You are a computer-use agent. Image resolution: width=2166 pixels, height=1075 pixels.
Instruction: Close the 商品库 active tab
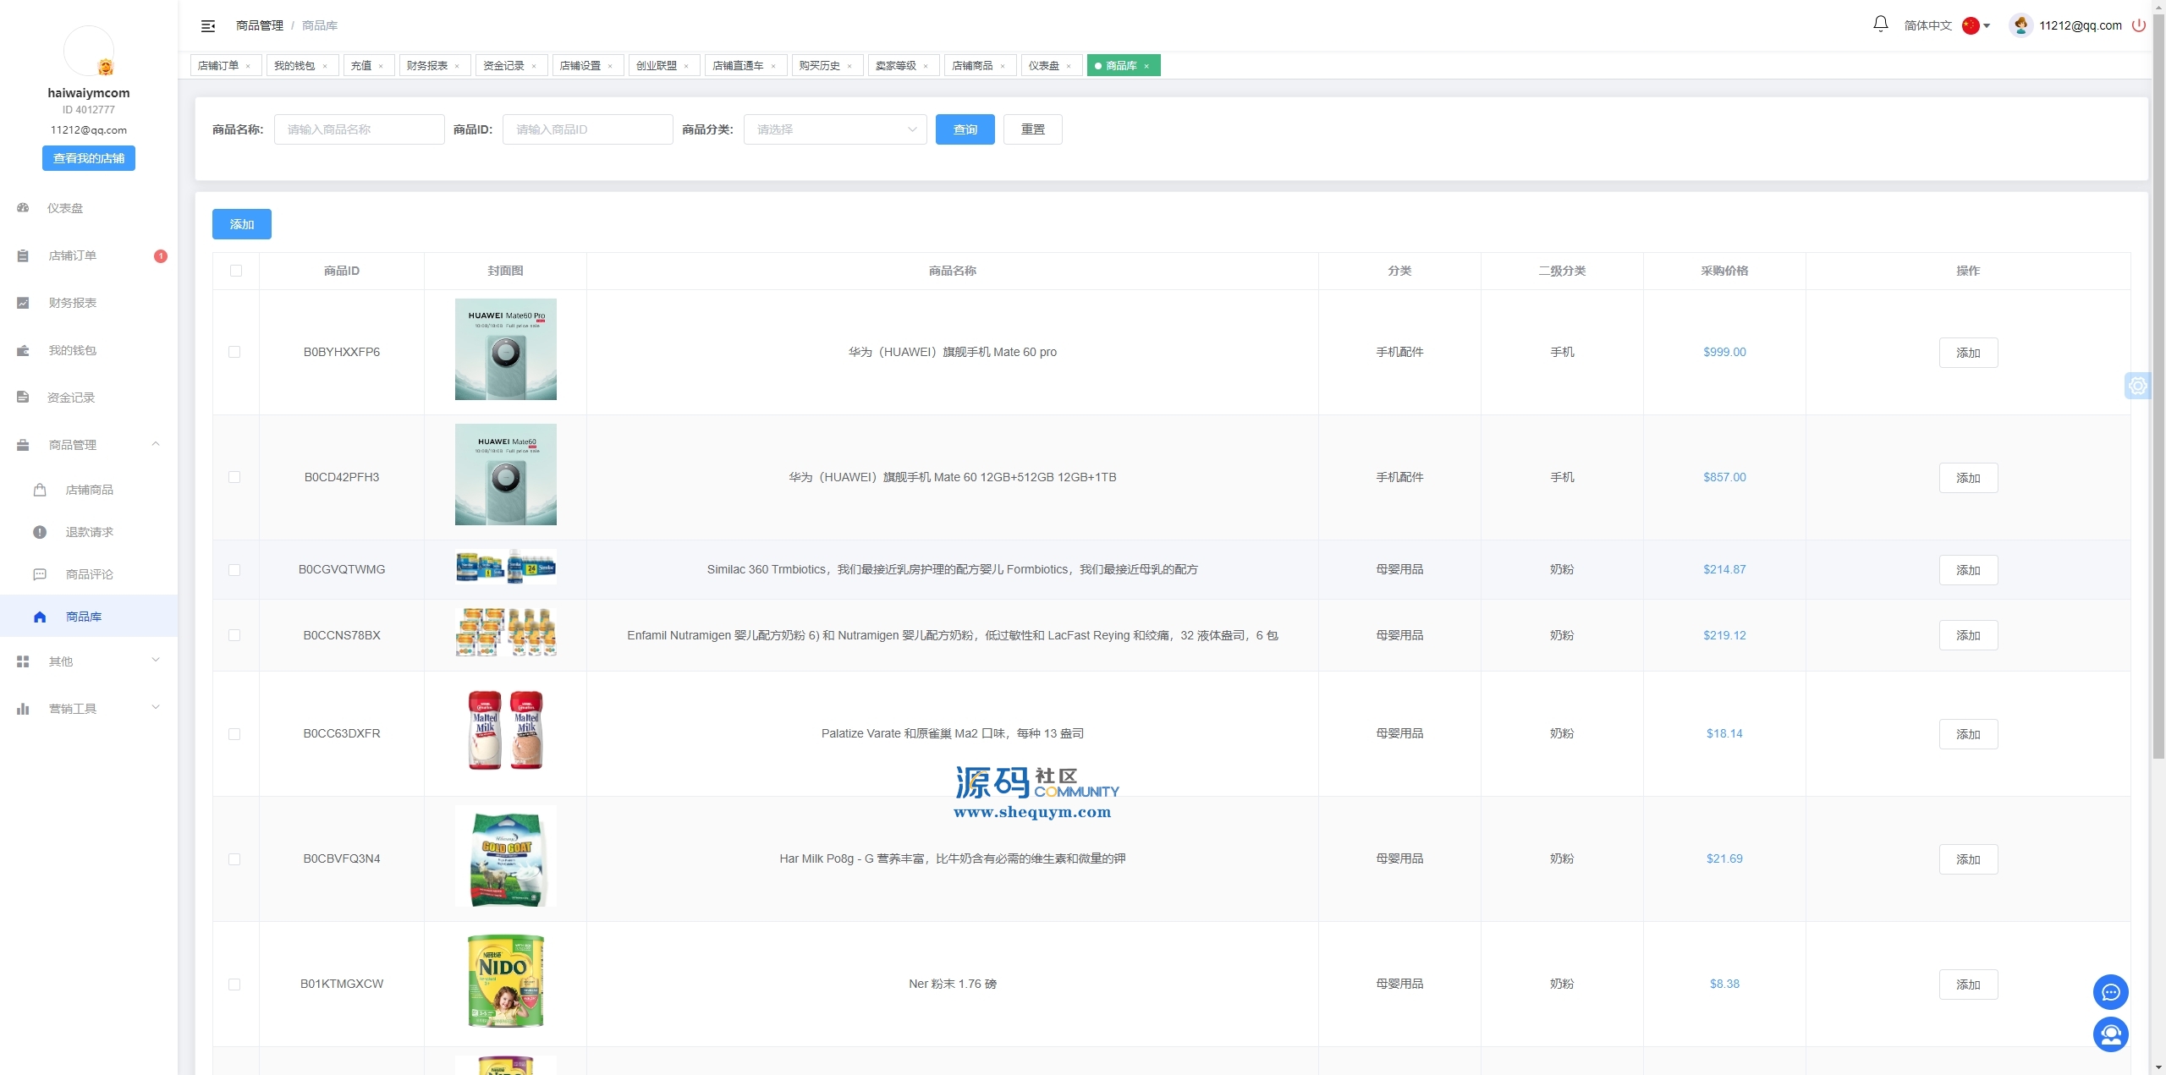(x=1146, y=66)
